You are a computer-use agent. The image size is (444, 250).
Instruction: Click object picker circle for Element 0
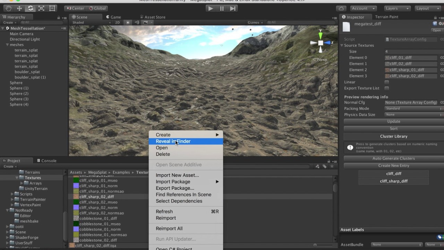442,58
